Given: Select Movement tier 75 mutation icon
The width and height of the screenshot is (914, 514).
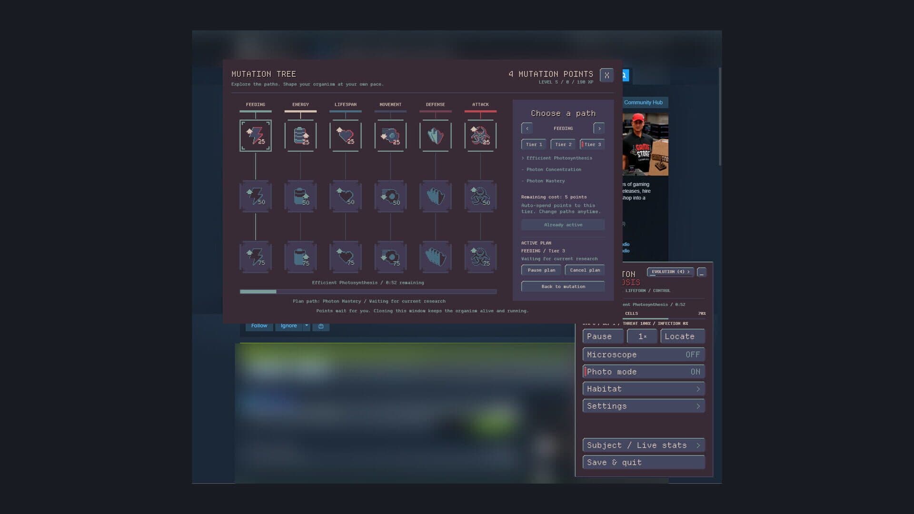Looking at the screenshot, I should coord(390,257).
